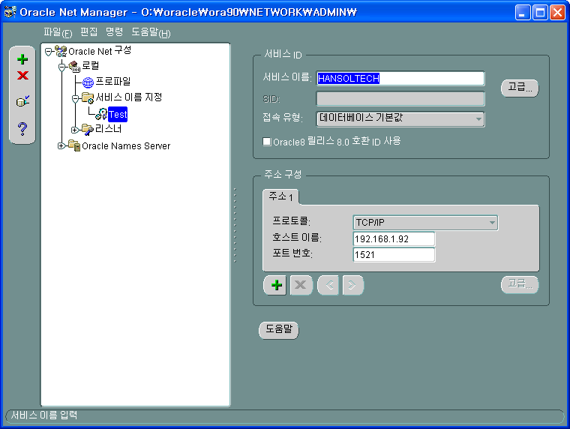Image resolution: width=570 pixels, height=429 pixels.
Task: Open the 파일(F) menu
Action: pos(58,33)
